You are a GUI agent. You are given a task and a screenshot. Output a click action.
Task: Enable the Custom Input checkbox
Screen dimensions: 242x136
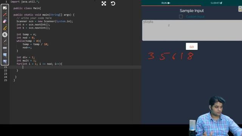click(x=181, y=17)
